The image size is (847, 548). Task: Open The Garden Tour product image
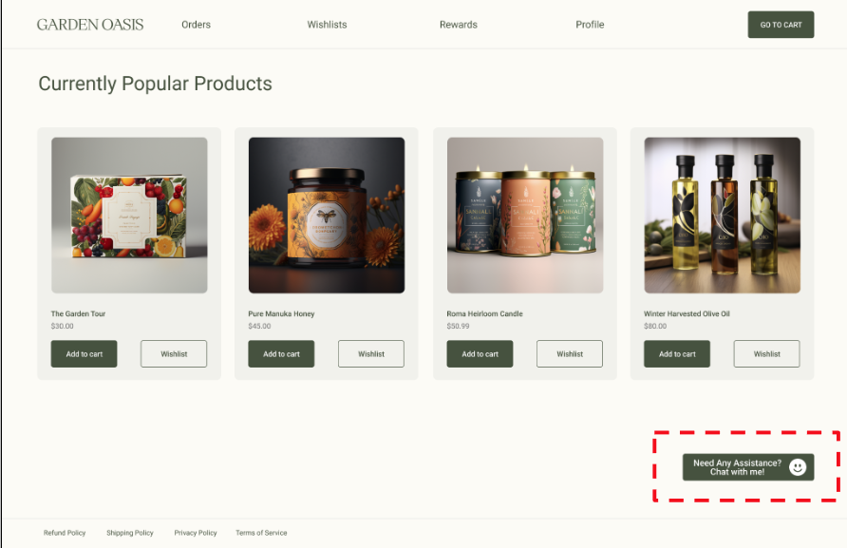(129, 216)
